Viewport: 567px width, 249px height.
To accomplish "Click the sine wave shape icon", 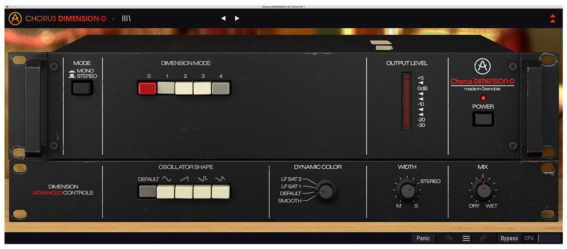I will [167, 179].
